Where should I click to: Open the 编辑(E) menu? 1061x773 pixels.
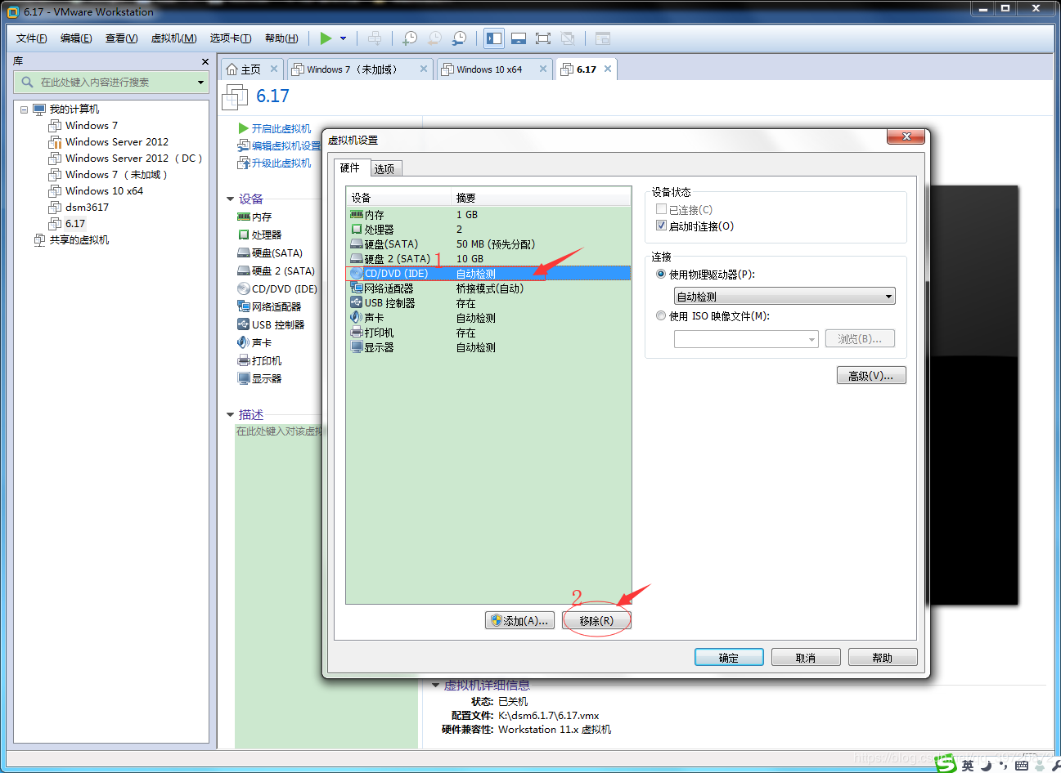point(76,38)
